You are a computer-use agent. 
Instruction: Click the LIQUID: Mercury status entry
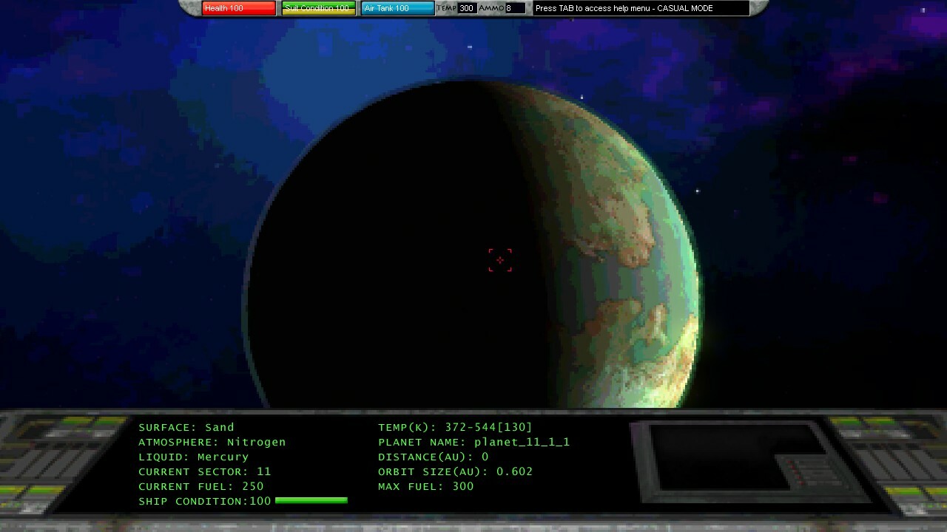coord(194,457)
